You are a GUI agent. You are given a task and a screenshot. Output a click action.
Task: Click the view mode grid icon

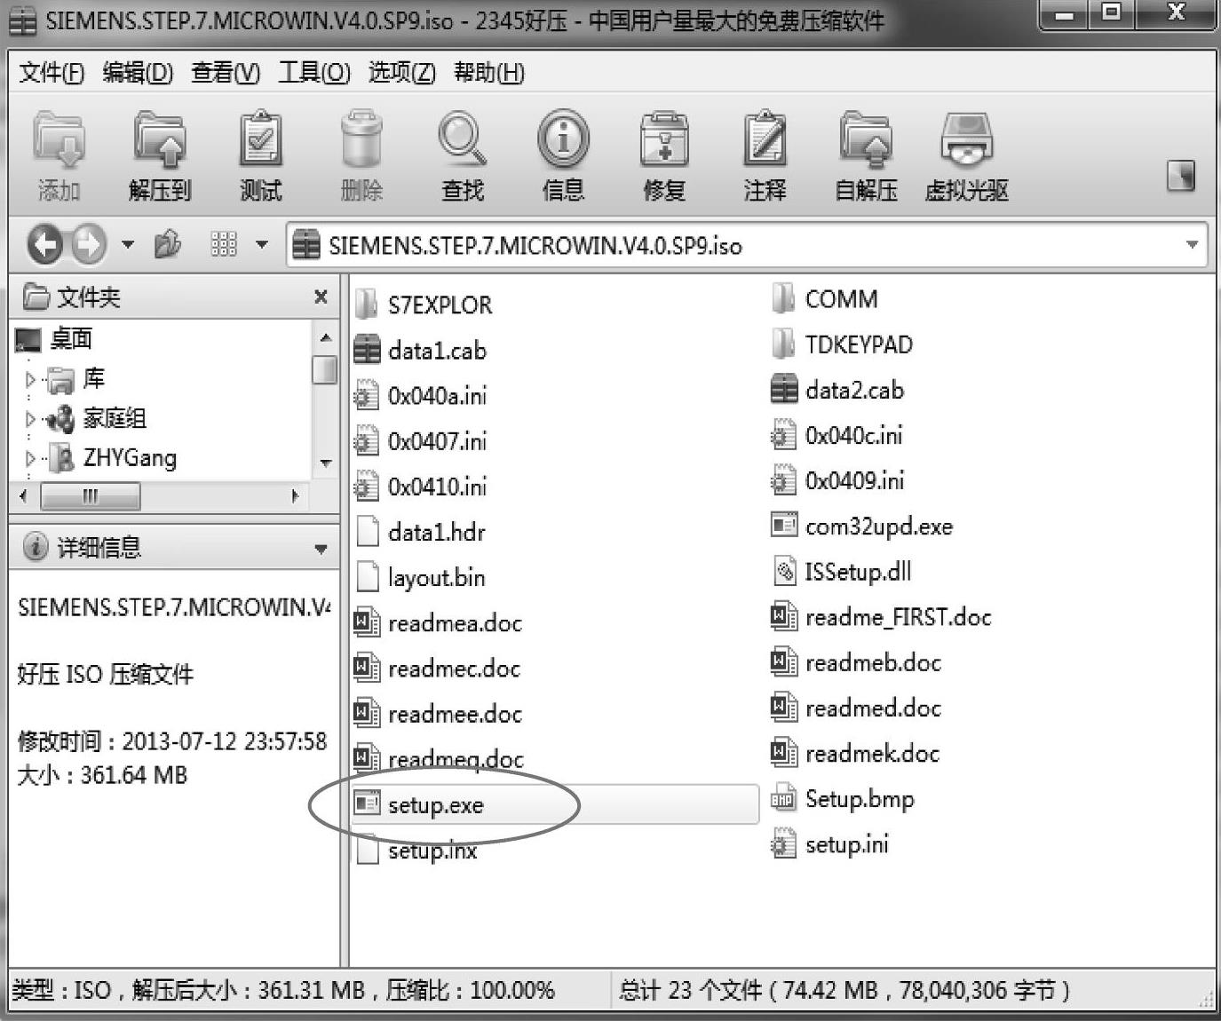click(224, 244)
